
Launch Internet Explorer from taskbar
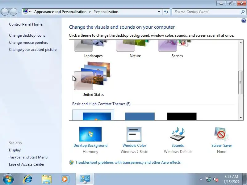[27, 179]
